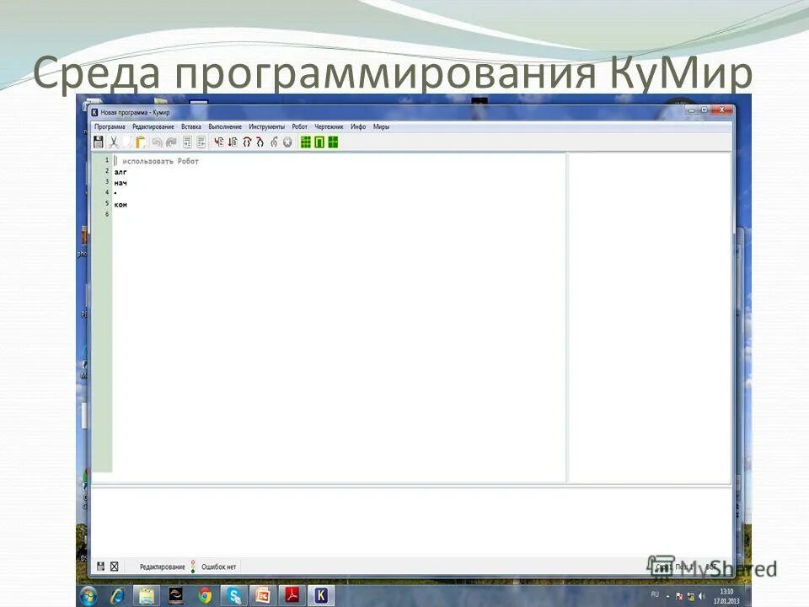
Task: Click in the right-side margin panel
Action: 650,318
